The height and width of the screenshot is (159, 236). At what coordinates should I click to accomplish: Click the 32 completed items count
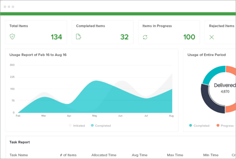click(x=124, y=37)
